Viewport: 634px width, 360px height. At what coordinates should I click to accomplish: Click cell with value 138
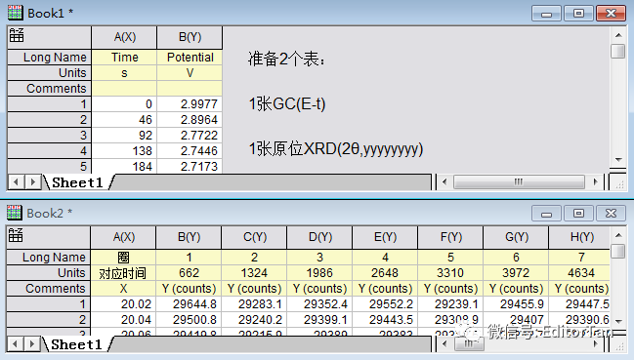(124, 151)
